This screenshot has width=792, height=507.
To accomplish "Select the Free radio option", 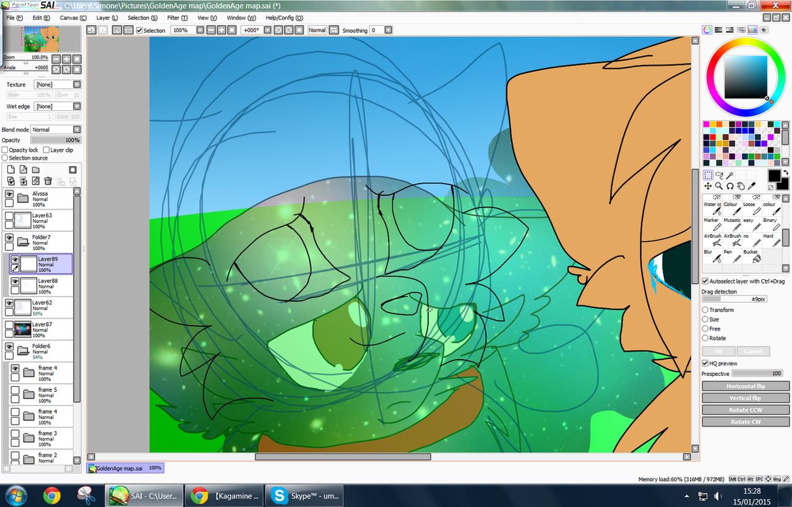I will click(705, 329).
